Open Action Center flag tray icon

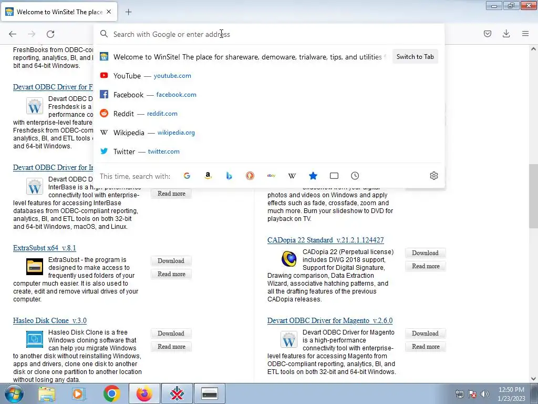pos(472,394)
